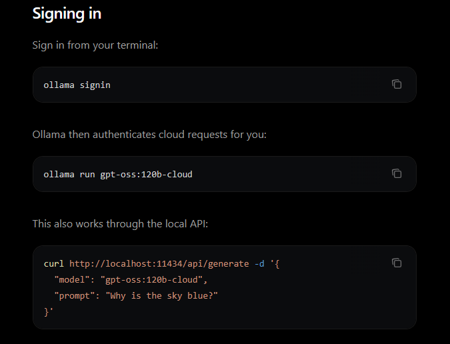Copy the 'ollama signin' command
Screen dimensions: 450x344
coord(397,85)
